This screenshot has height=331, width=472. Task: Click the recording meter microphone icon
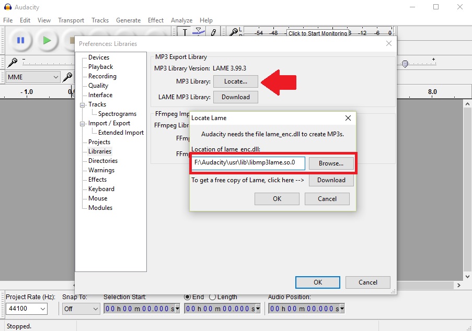tap(233, 31)
